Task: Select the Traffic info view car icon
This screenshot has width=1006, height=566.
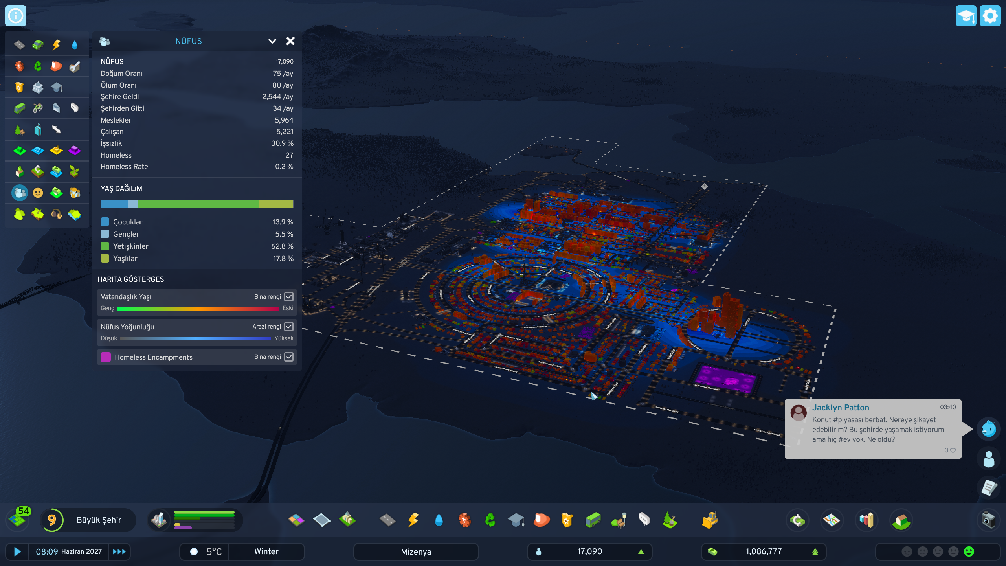Action: (38, 45)
